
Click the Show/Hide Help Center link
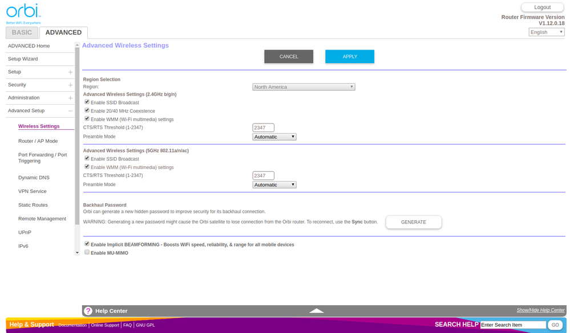click(x=540, y=310)
